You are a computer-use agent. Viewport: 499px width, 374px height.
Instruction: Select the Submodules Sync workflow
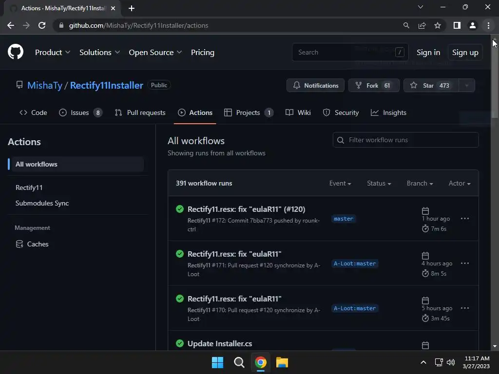[x=42, y=203]
